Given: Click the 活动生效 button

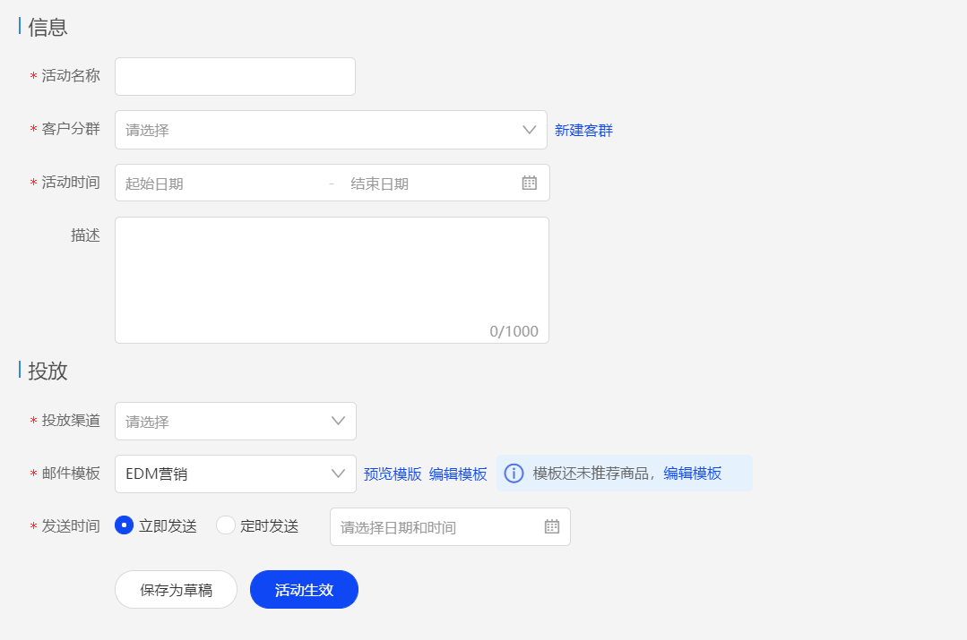Looking at the screenshot, I should pos(304,589).
